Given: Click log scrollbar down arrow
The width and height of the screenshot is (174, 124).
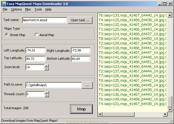Looking at the screenshot, I should [170, 109].
